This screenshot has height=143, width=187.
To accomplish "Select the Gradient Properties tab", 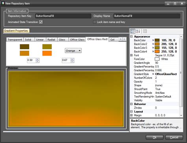I will click(16, 31).
